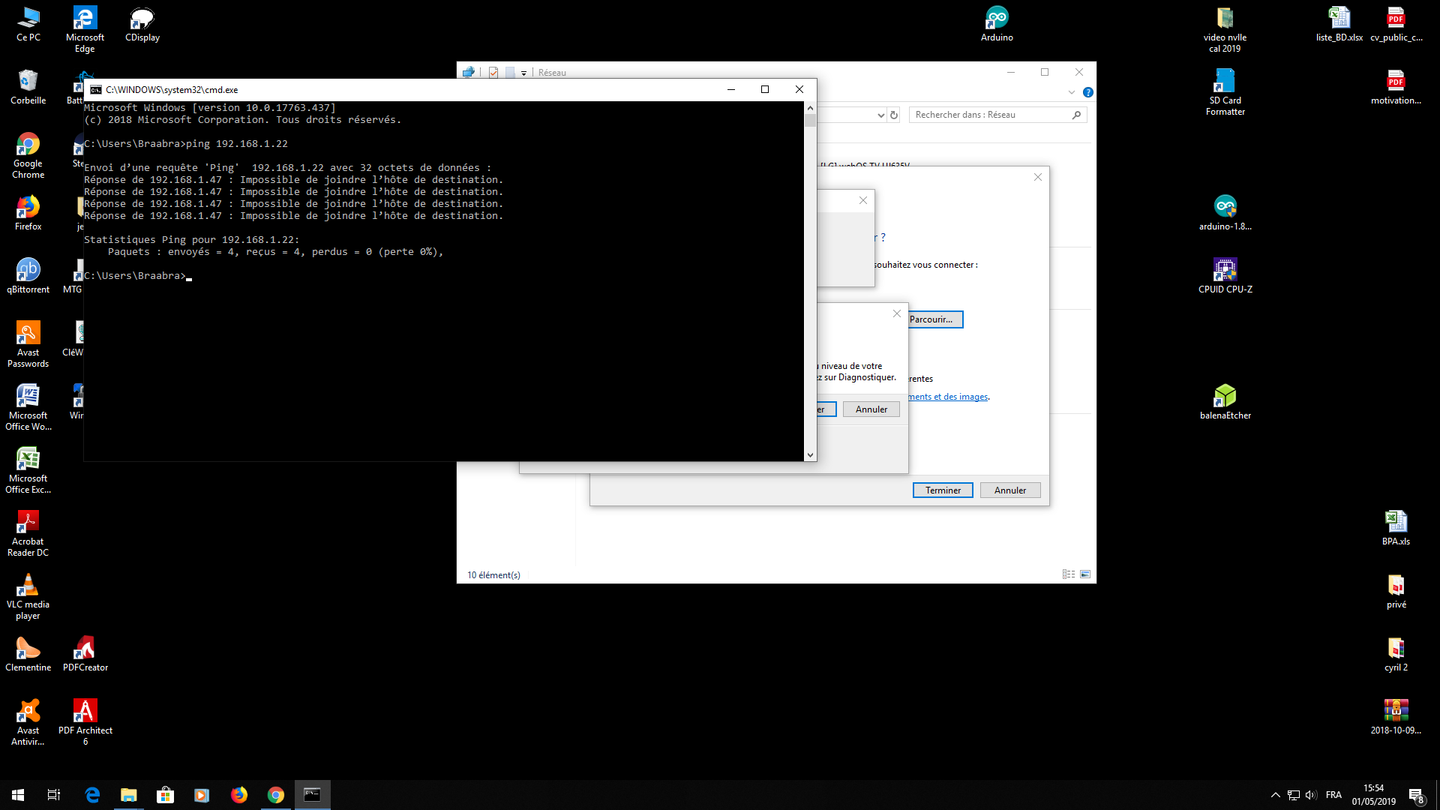Open the Corbeille recycle bin icon
Image resolution: width=1440 pixels, height=810 pixels.
(x=28, y=87)
